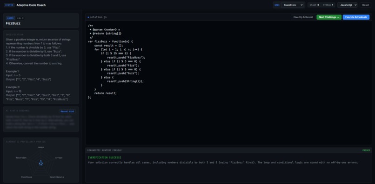Go to Next Challenge
The width and height of the screenshot is (375, 184).
(x=329, y=17)
